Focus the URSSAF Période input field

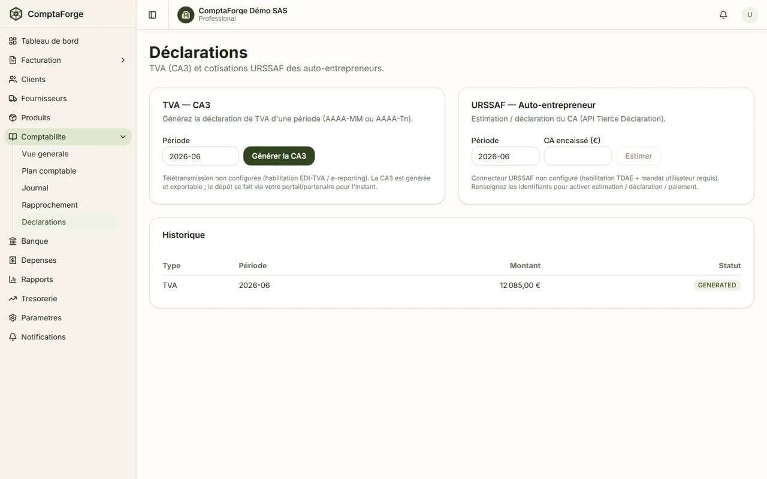click(x=505, y=156)
